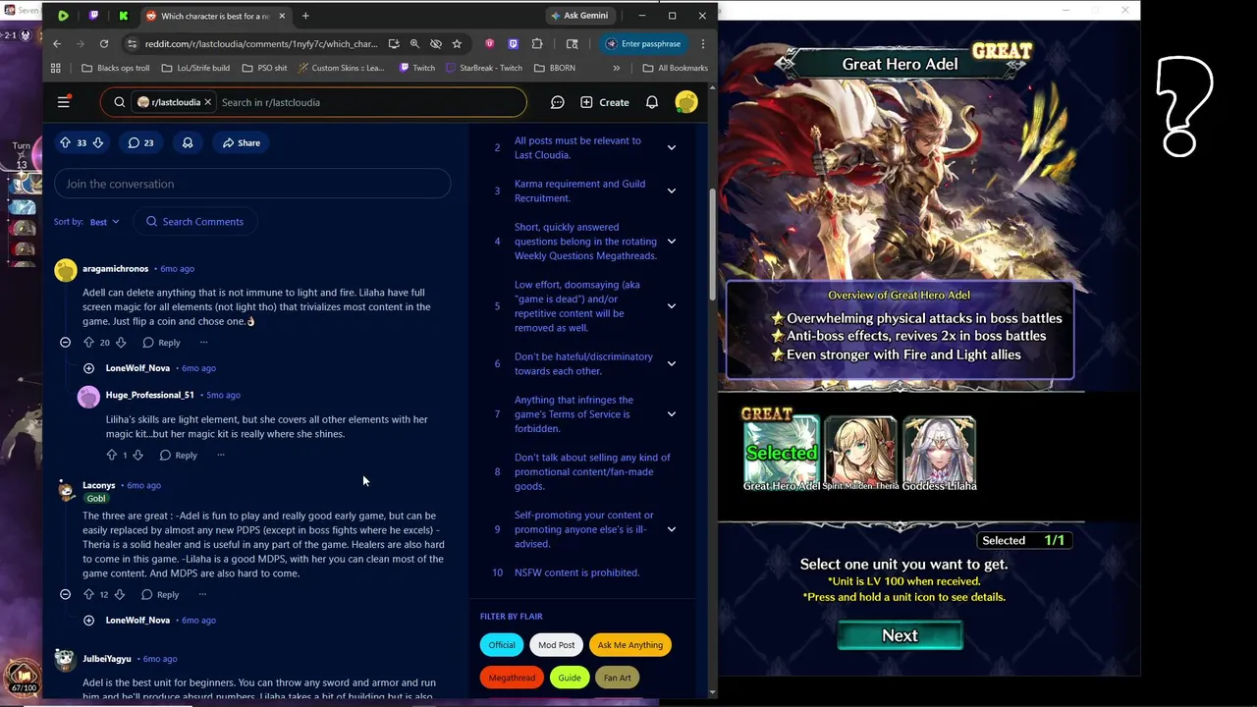The width and height of the screenshot is (1257, 707).
Task: Remove r/lastcloudia search filter chip
Action: 207,102
